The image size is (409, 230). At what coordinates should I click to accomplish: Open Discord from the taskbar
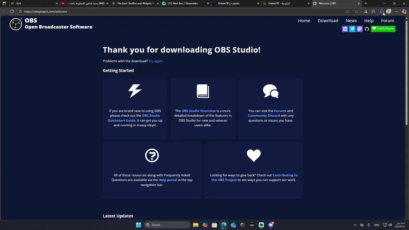coord(271,225)
